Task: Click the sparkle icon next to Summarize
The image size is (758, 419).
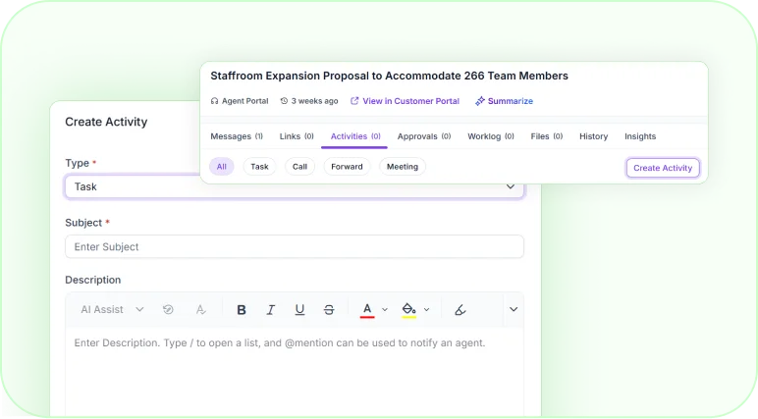Action: click(479, 101)
